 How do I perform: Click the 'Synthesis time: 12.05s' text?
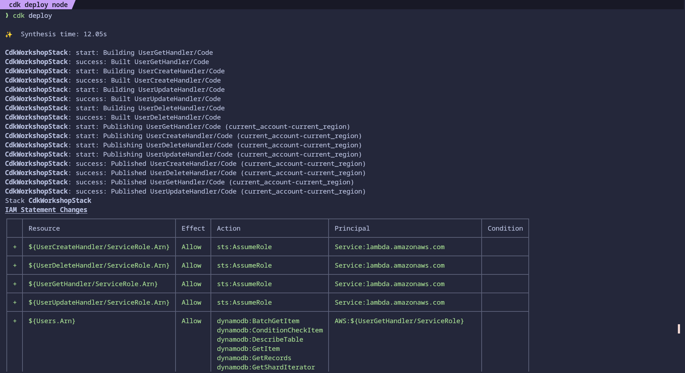(x=64, y=34)
